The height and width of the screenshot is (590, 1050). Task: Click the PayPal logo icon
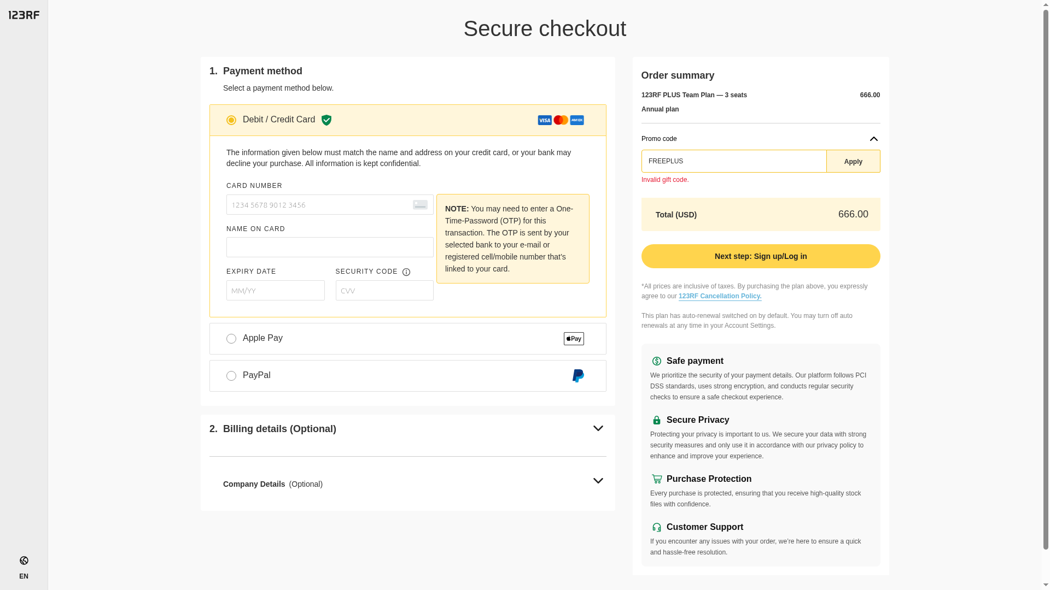(x=578, y=376)
